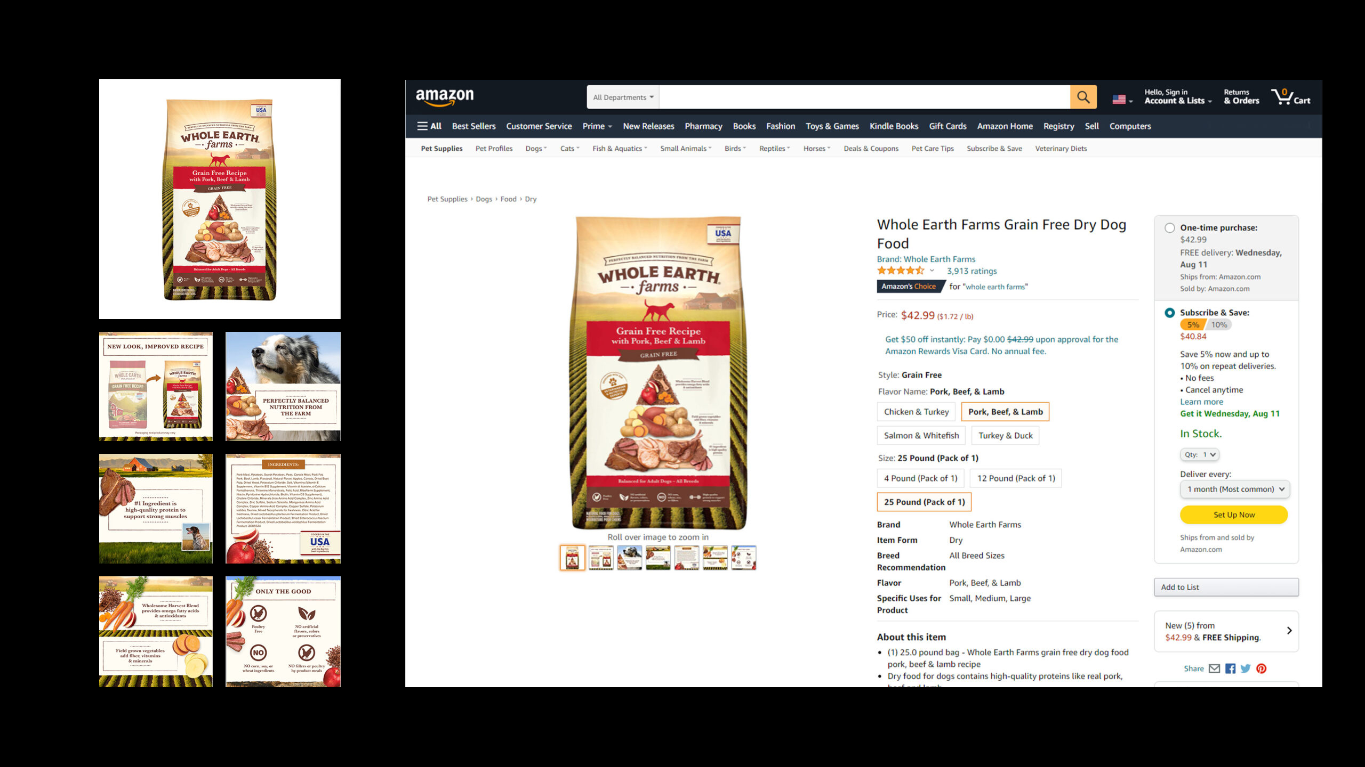This screenshot has height=767, width=1365.
Task: Select the One-time purchase radio button
Action: tap(1170, 228)
